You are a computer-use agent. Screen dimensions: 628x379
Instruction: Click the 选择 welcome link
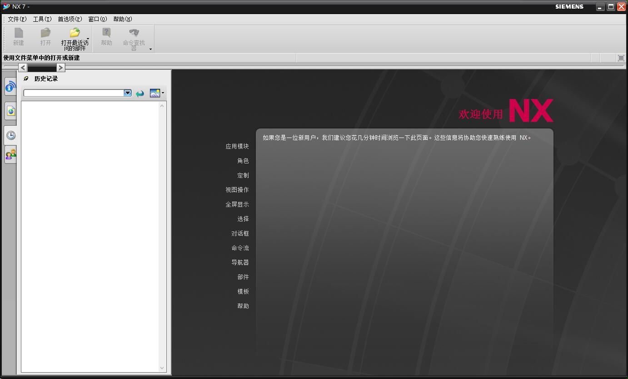pos(243,219)
